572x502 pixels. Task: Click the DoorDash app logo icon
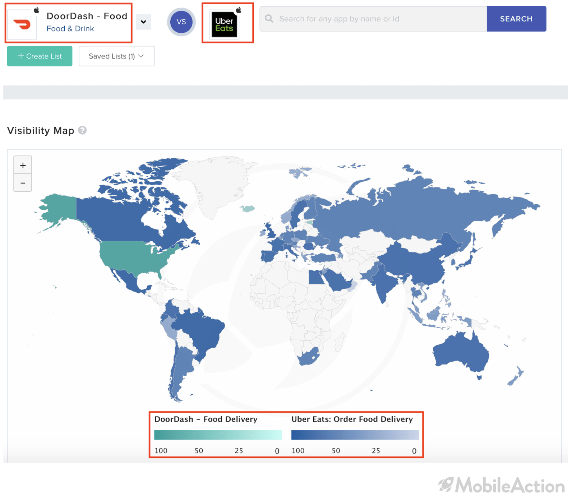pos(22,24)
